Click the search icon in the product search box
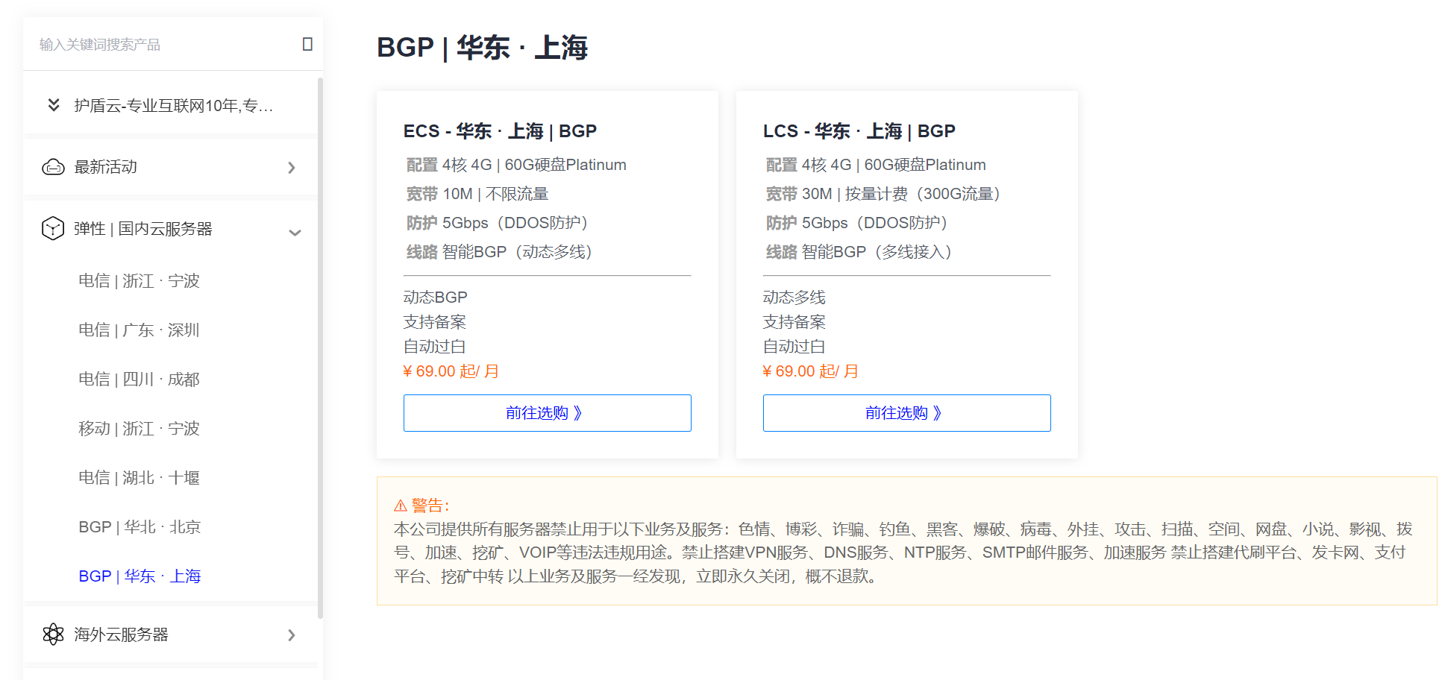 (307, 44)
